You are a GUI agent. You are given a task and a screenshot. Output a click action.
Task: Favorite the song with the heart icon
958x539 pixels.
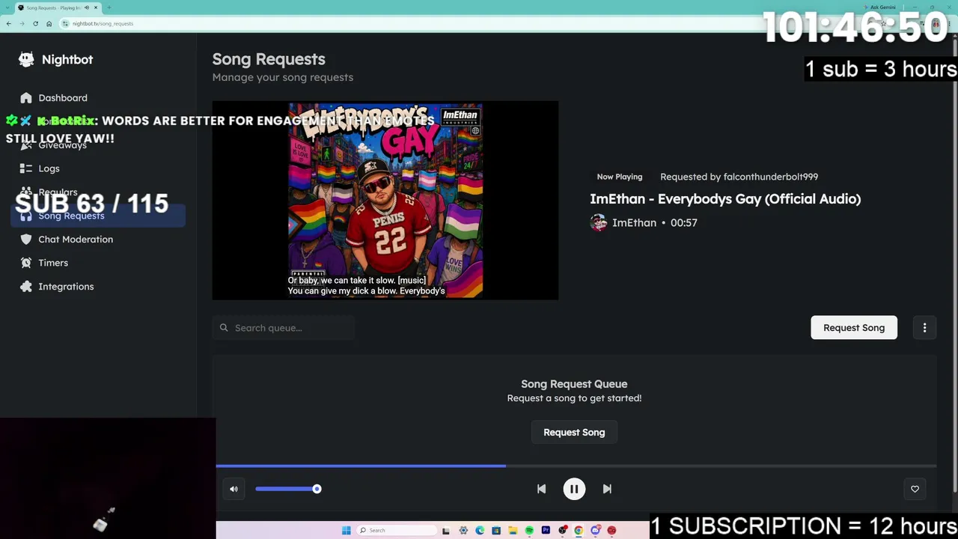click(915, 489)
